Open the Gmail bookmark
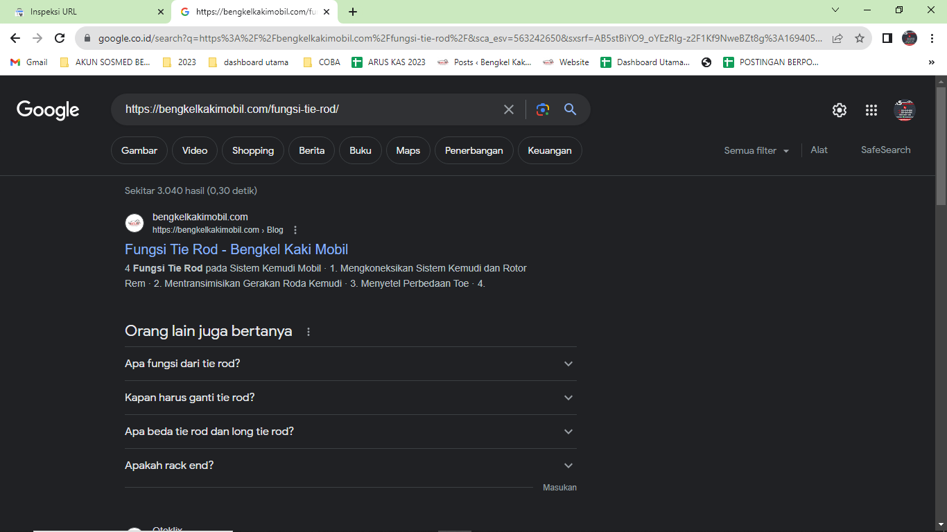The height and width of the screenshot is (532, 947). coord(29,62)
